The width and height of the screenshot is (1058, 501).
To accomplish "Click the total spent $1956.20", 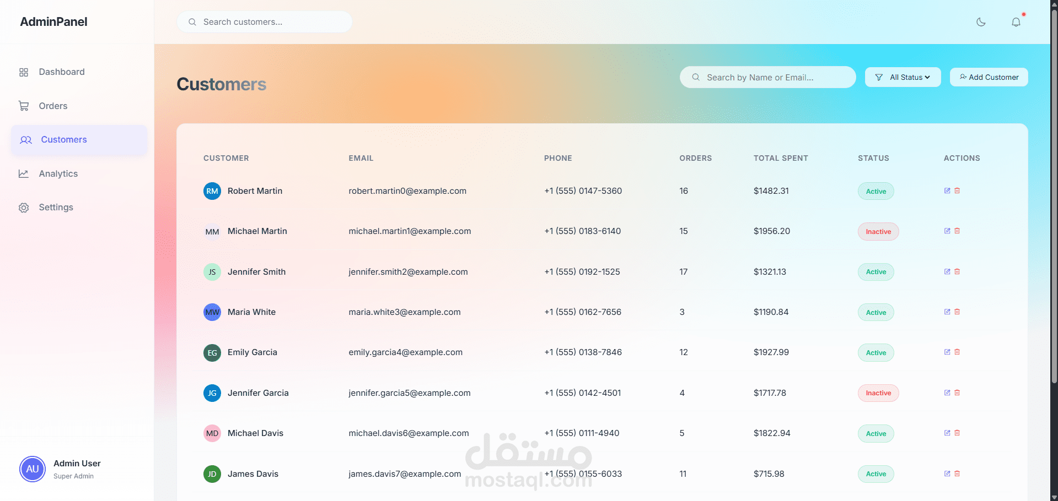I will point(772,231).
